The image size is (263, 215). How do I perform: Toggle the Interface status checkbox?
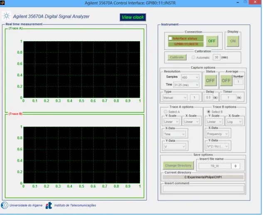170,38
